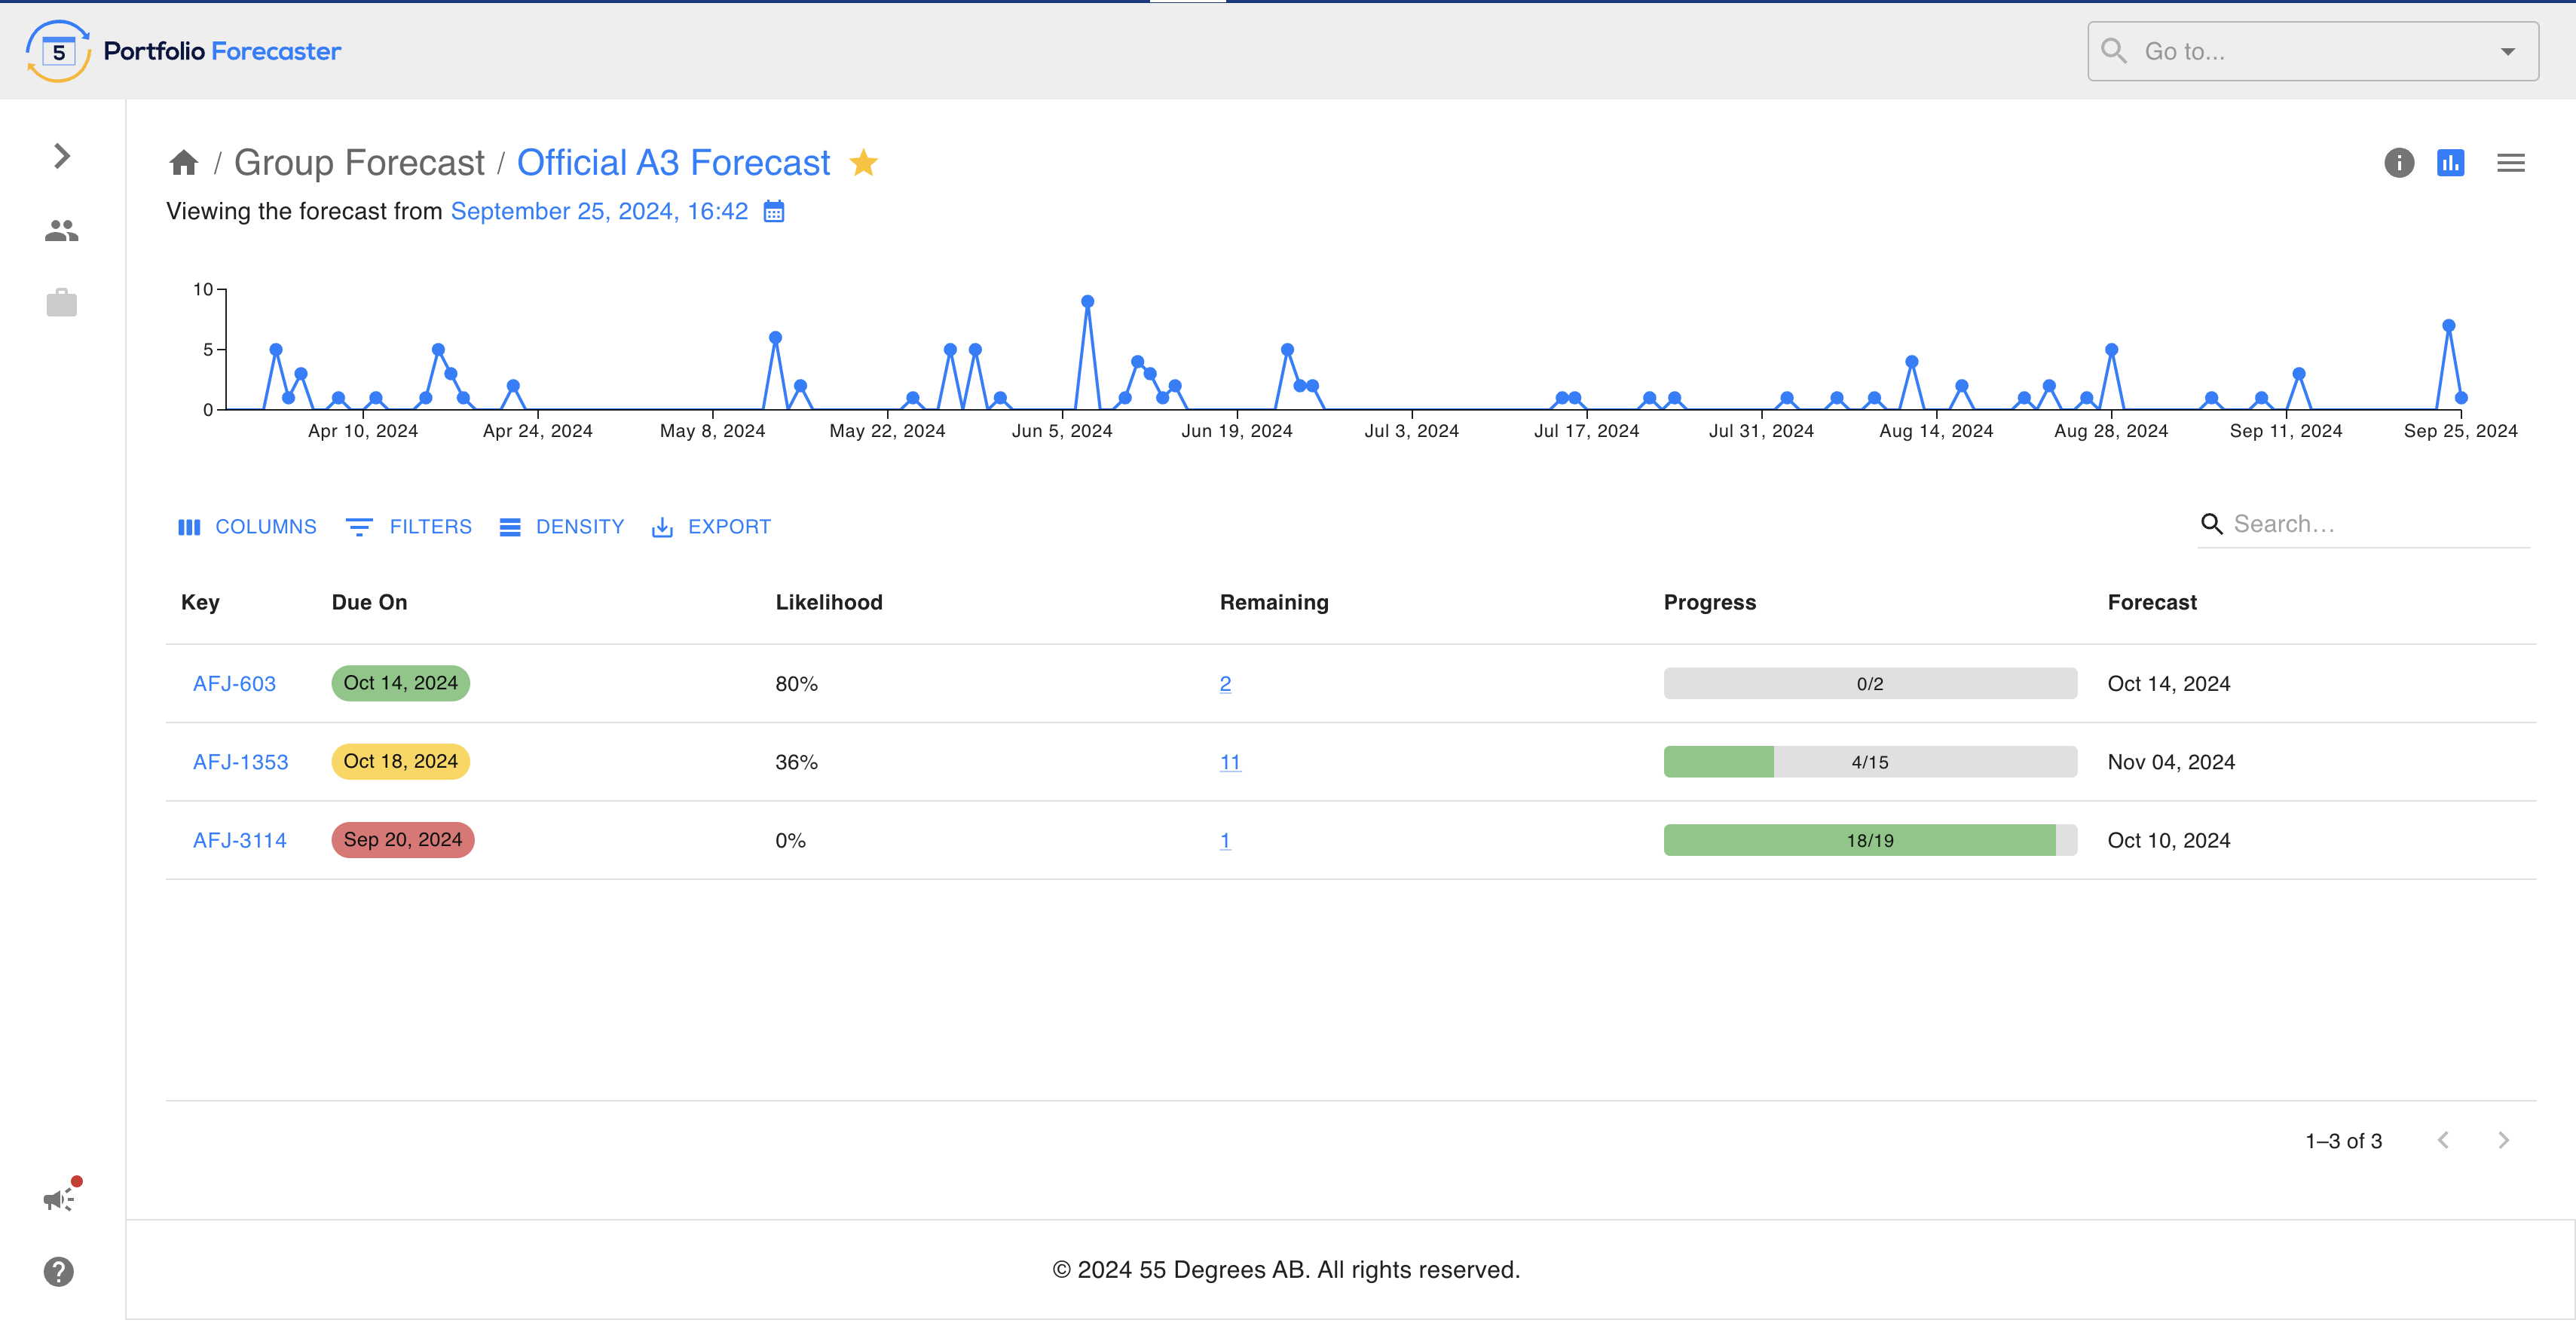Click the home breadcrumb icon
Screen dimensions: 2576x1323
coord(183,163)
